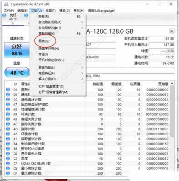This screenshot has height=181, width=179.
Task: Select the second disk status orb at top
Action: point(26,15)
